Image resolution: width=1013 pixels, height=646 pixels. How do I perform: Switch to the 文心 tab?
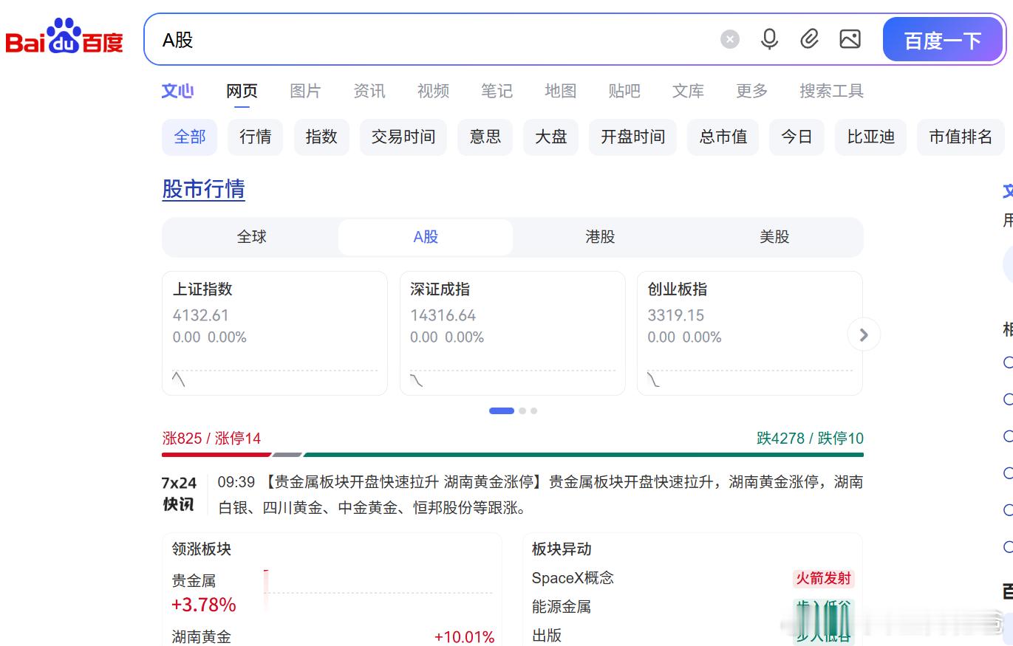click(177, 91)
